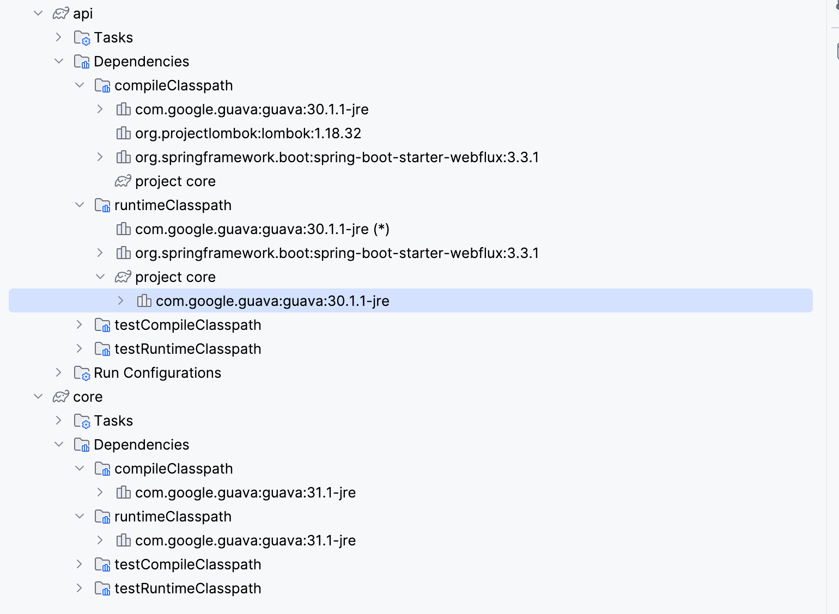Collapse project core in api runtimeClasspath

[100, 277]
